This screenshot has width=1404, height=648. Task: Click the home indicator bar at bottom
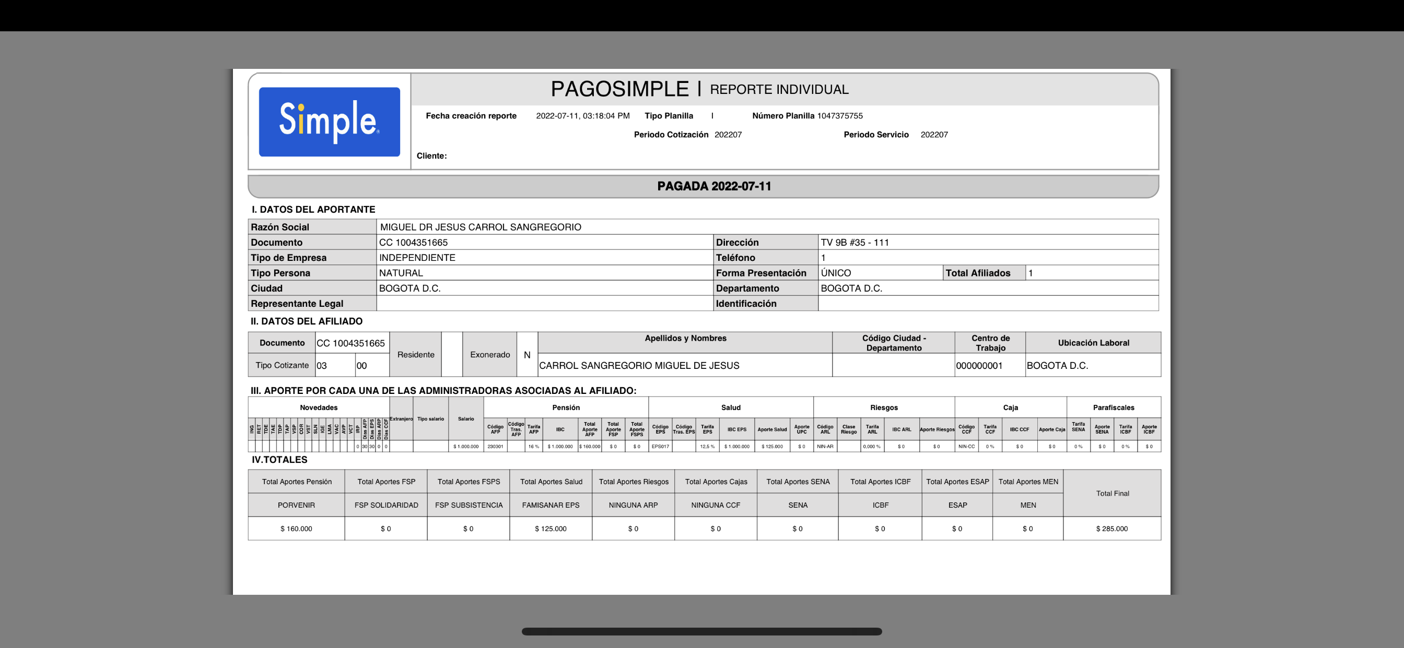701,632
